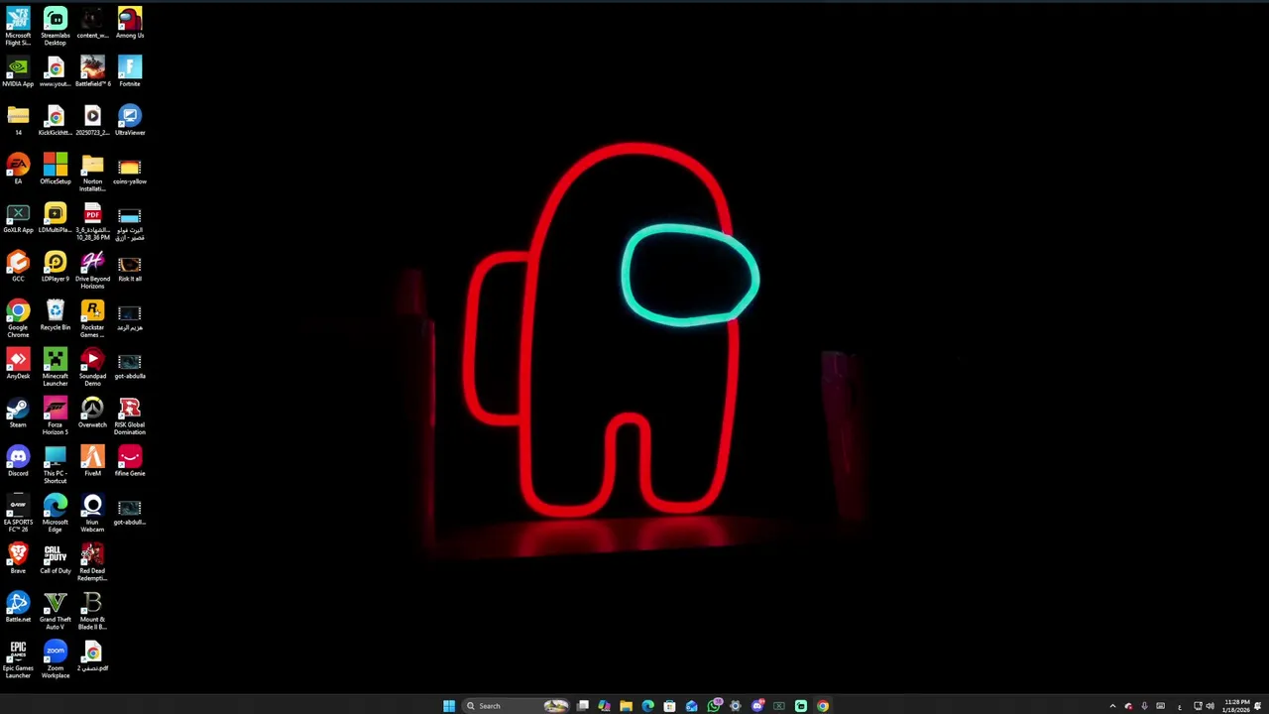Screen dimensions: 1269x714
Task: Open Microsoft Store from the taskbar
Action: click(669, 706)
